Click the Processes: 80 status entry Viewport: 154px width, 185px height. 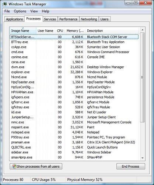(13, 179)
